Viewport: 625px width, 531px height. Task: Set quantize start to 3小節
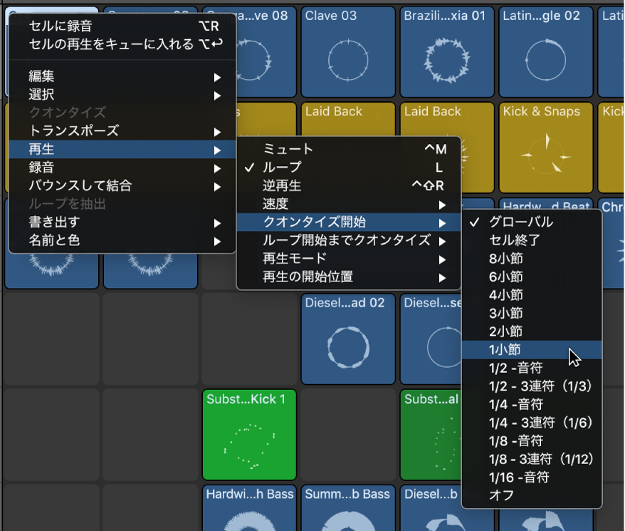point(532,314)
